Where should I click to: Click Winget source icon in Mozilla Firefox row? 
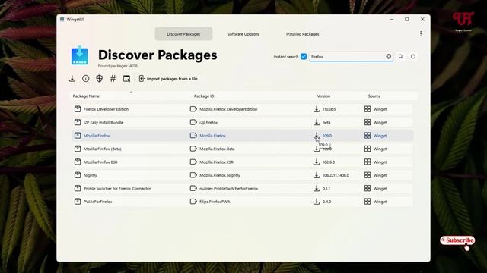coord(368,135)
